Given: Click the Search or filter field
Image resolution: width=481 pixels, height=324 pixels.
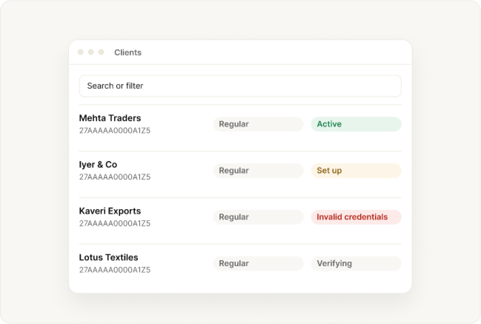Looking at the screenshot, I should point(240,86).
